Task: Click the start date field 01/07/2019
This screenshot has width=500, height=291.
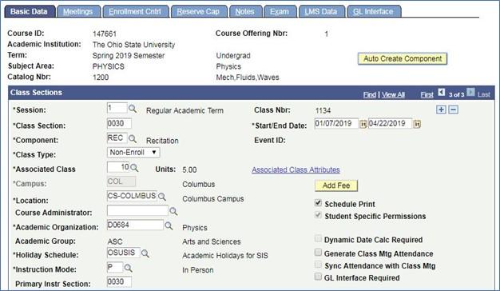Action: tap(336, 123)
